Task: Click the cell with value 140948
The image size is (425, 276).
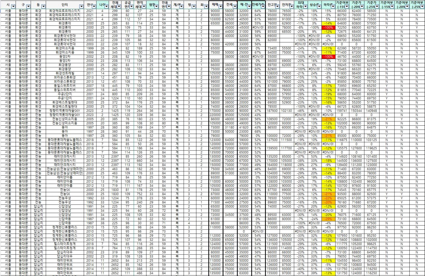Action: tap(372, 111)
